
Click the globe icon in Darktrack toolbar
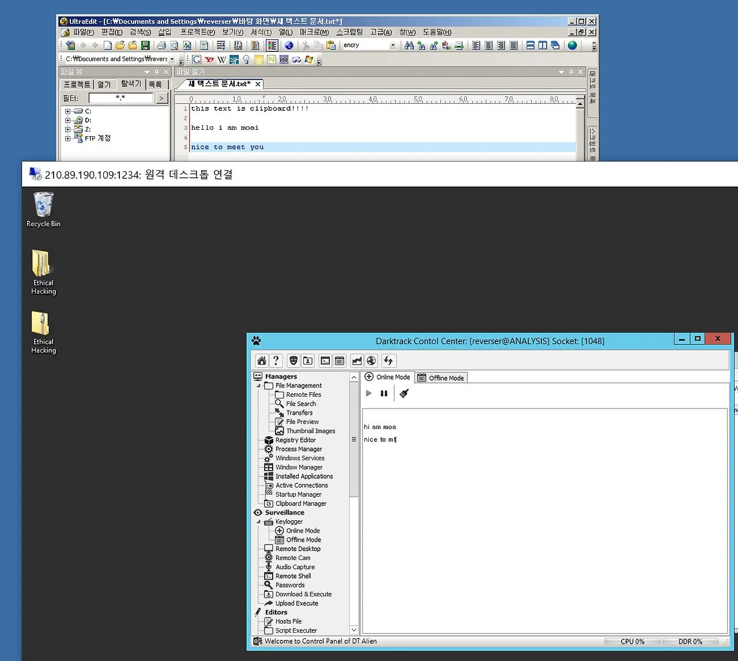tap(371, 361)
